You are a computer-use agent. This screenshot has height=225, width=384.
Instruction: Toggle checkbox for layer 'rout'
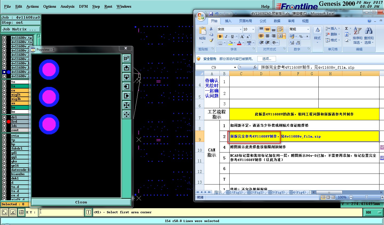4,130
